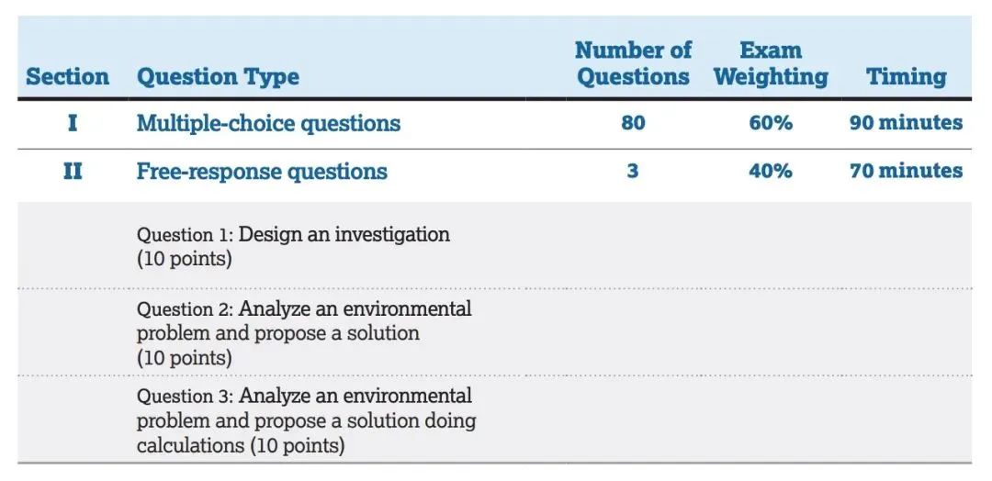Select the Timing column header
992x481 pixels.
[906, 77]
